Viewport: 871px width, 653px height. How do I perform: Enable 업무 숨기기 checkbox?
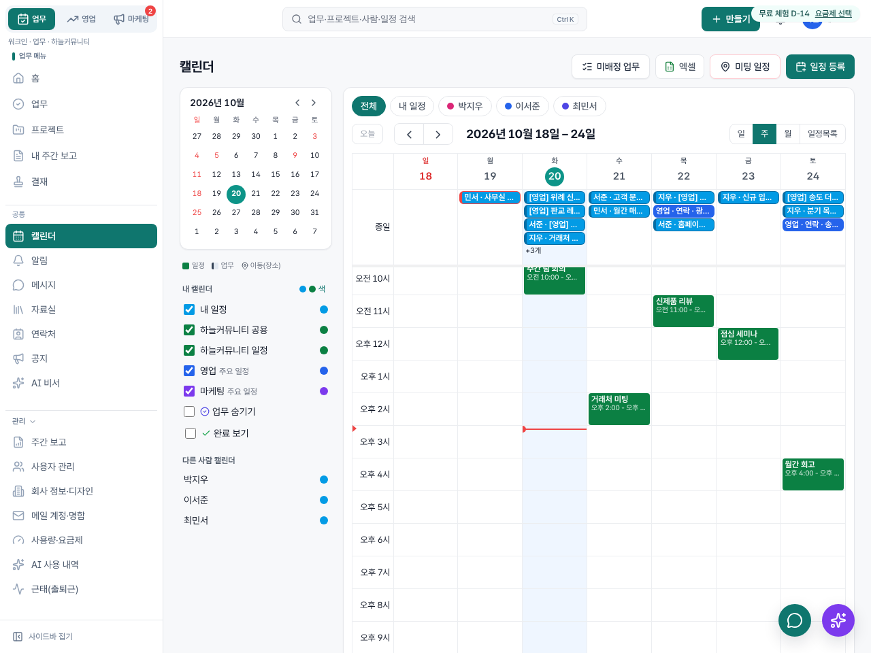[x=189, y=412]
